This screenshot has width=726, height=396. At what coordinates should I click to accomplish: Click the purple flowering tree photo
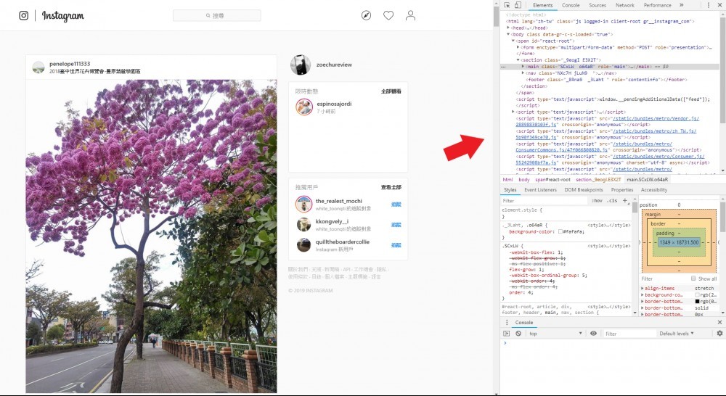point(152,236)
